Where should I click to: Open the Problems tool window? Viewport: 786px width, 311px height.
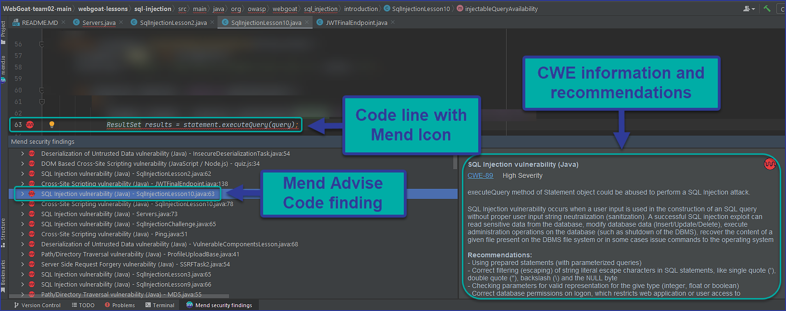(x=120, y=305)
